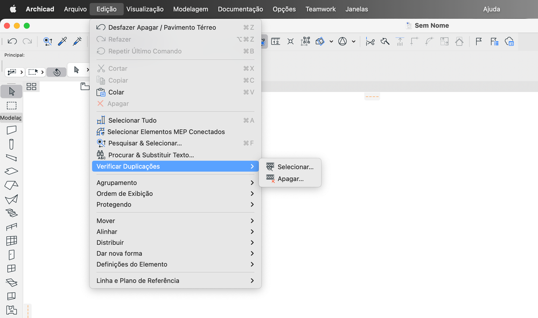Open Find & Select magnifier tool in toolbar
This screenshot has width=538, height=318.
coord(48,41)
